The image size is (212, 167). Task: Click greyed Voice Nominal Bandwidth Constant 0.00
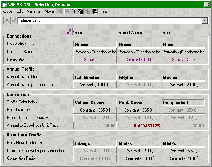(x=95, y=151)
